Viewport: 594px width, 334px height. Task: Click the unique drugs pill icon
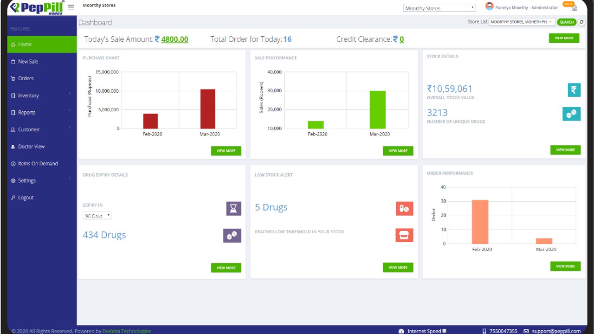tap(571, 114)
